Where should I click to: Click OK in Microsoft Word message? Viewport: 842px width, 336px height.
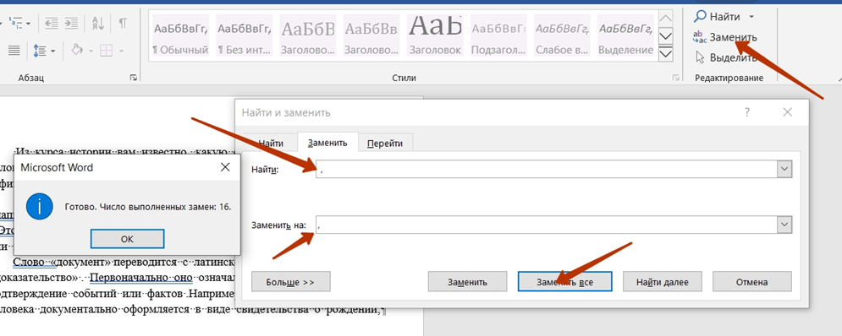click(127, 239)
